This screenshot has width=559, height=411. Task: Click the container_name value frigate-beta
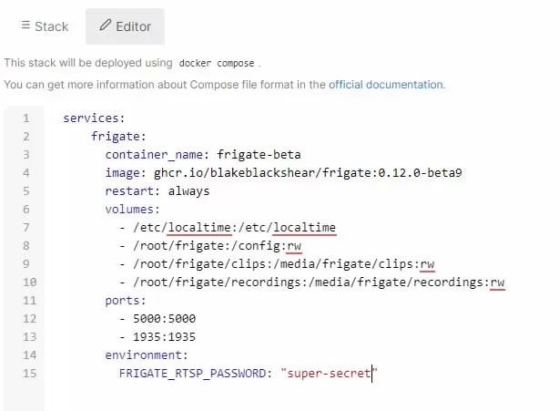pyautogui.click(x=259, y=155)
